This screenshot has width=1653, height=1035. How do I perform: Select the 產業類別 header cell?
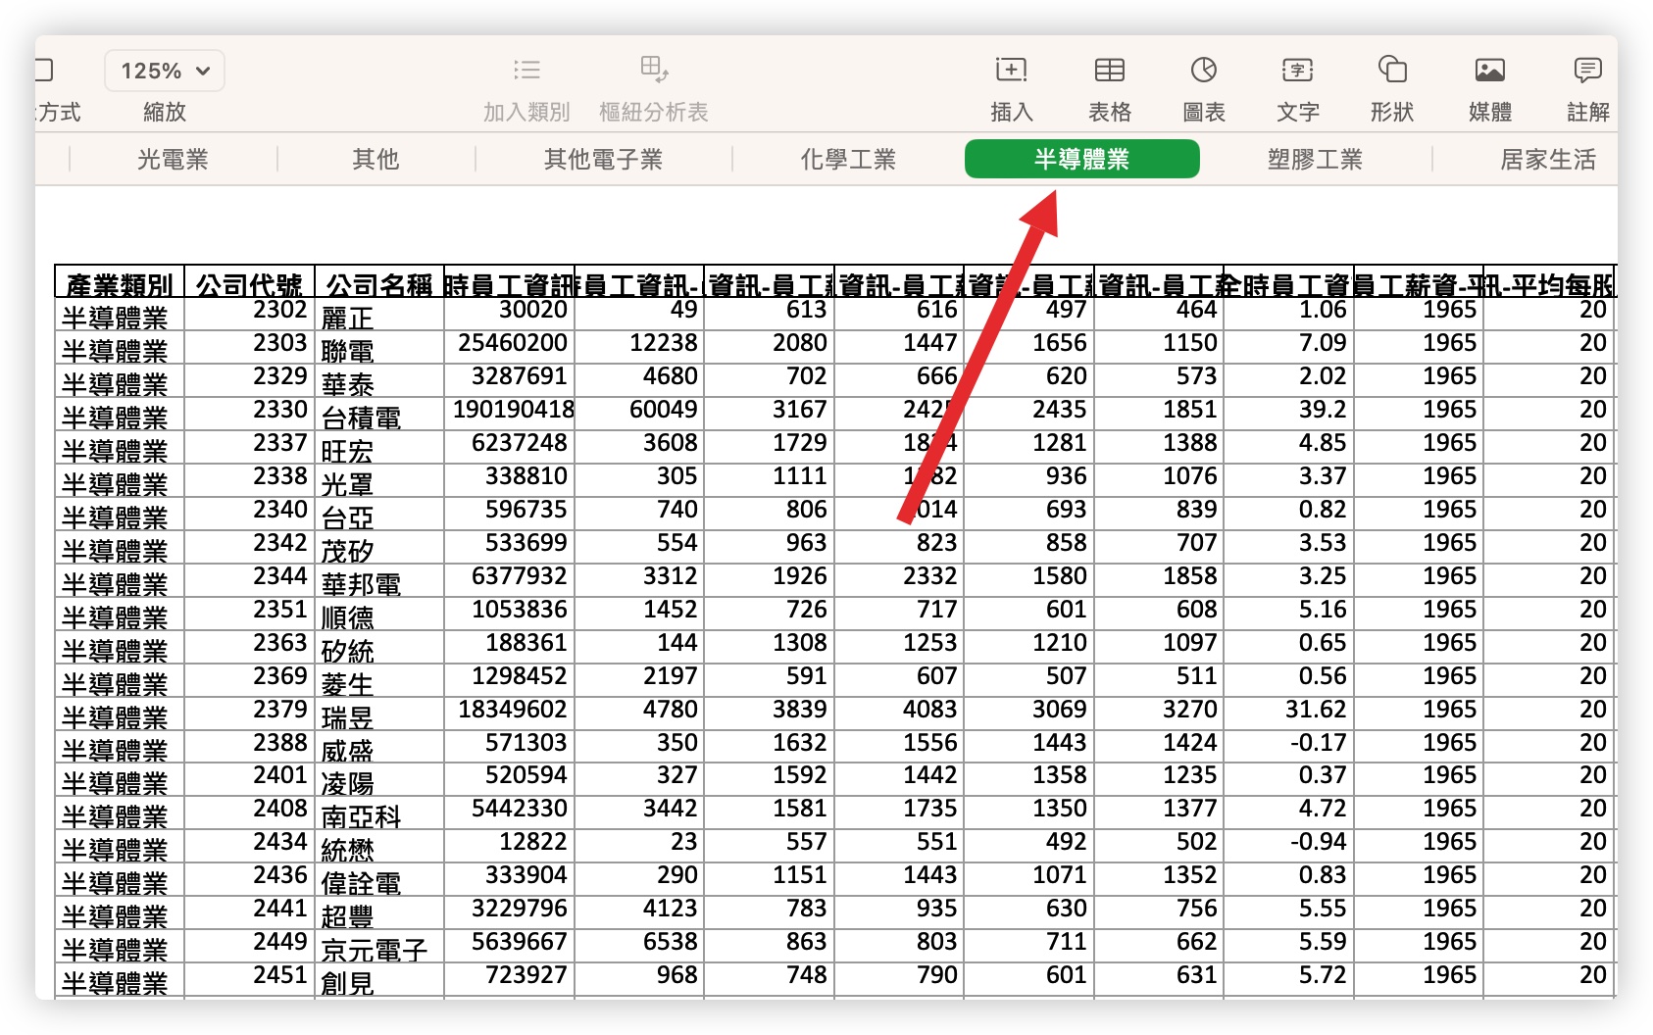pyautogui.click(x=120, y=282)
